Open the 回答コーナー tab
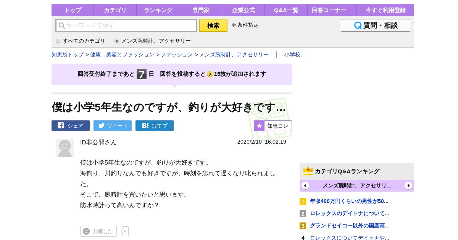This screenshot has height=240, width=458. point(329,10)
